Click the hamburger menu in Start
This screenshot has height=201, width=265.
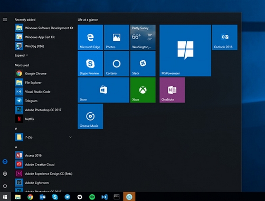pos(5,20)
